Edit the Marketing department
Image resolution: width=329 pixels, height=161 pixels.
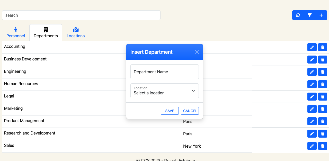[x=312, y=109]
